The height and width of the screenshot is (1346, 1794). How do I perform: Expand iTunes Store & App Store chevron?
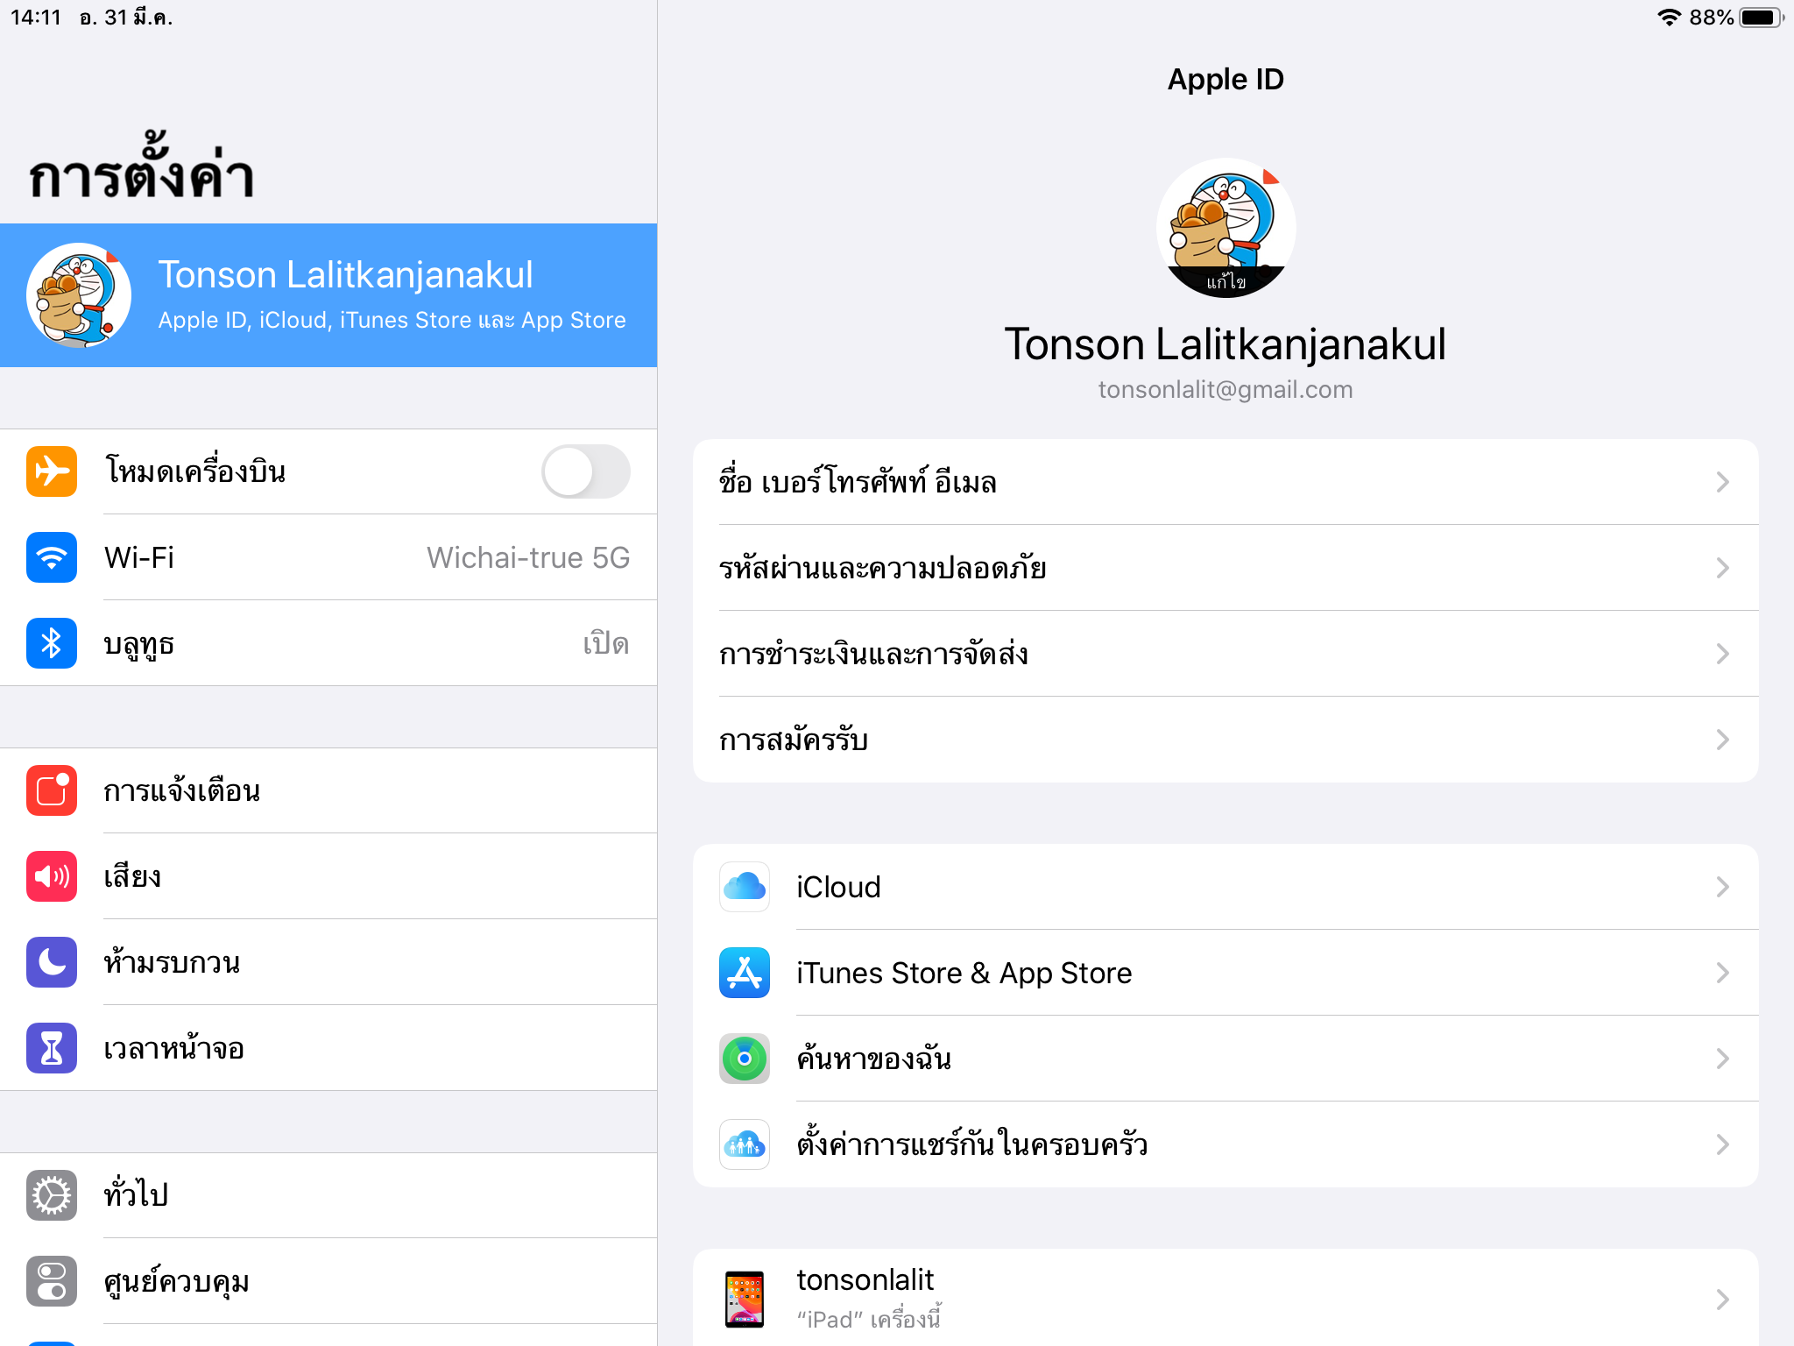[x=1722, y=973]
